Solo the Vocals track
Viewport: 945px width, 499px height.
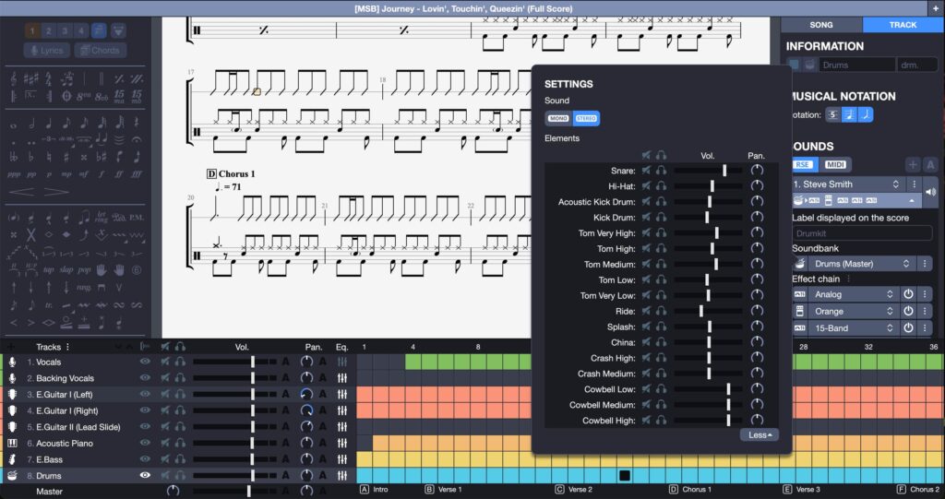(180, 362)
